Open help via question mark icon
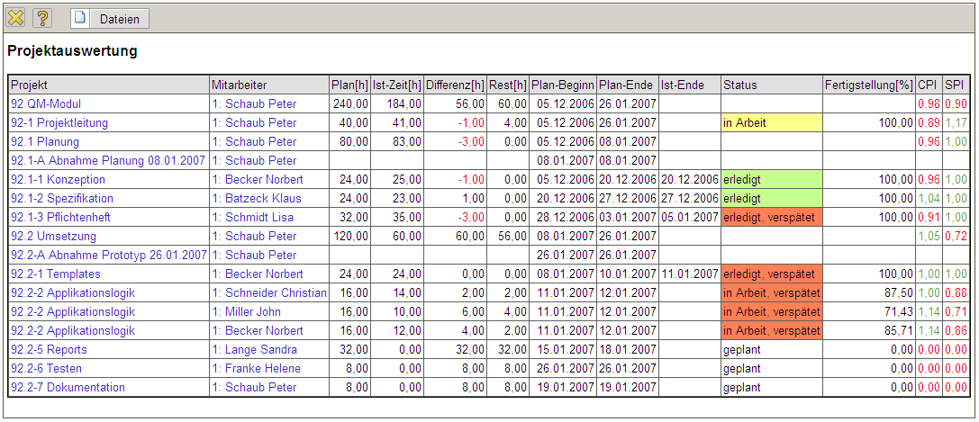 click(42, 18)
